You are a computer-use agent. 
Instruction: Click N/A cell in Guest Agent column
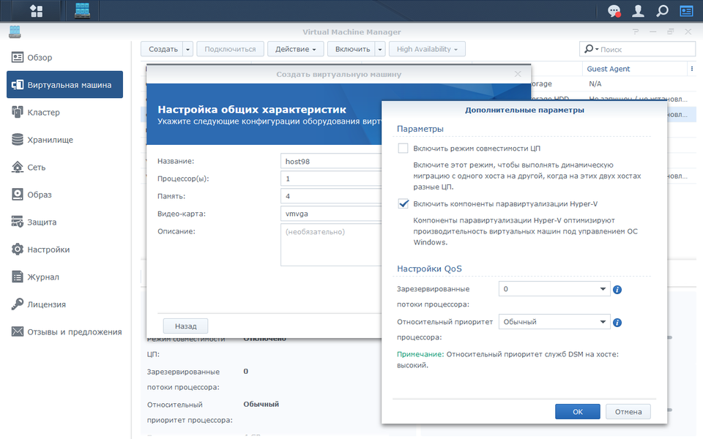click(x=595, y=83)
